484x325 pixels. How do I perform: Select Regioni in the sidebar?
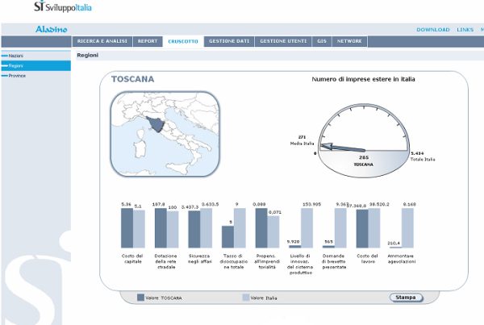tap(16, 65)
